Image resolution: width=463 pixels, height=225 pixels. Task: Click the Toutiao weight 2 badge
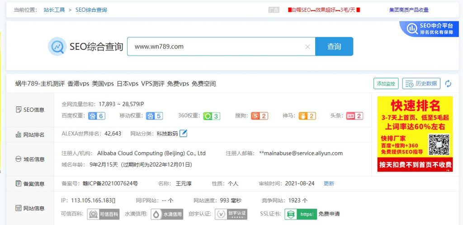354,116
